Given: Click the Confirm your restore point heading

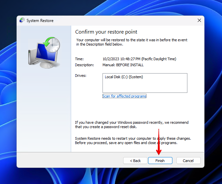Looking at the screenshot, I should pos(106,32).
